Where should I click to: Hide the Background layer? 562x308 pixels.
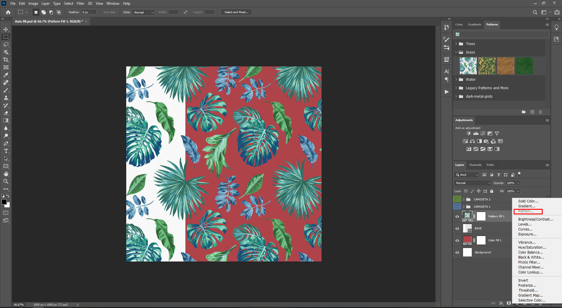click(x=457, y=252)
